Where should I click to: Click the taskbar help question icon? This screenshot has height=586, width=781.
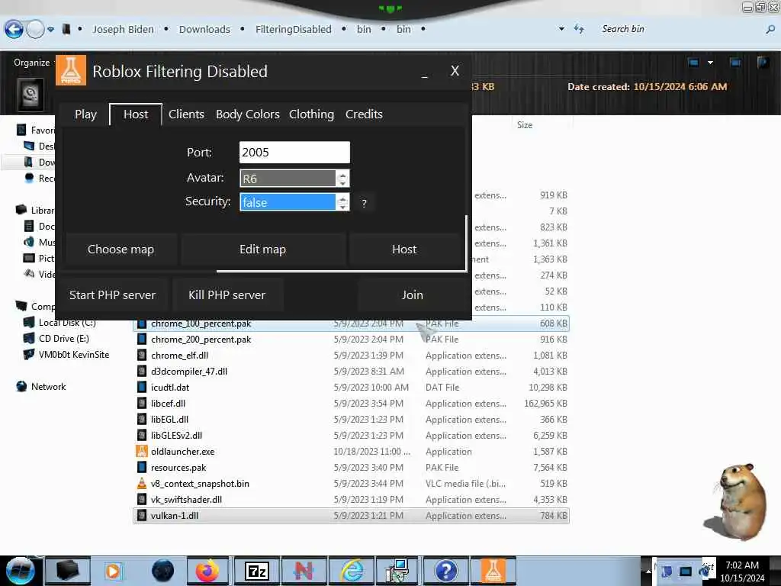[445, 571]
